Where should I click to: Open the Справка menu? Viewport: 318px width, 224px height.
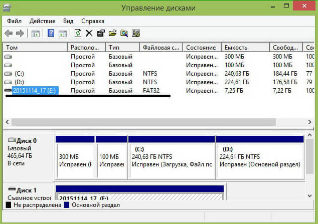[x=93, y=21]
